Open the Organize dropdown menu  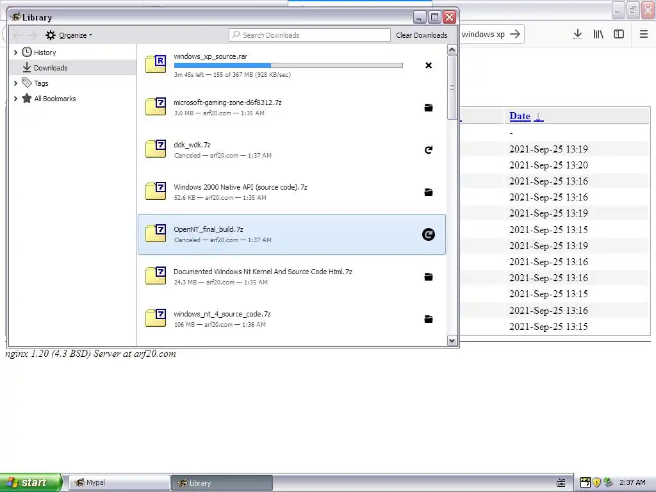point(69,35)
